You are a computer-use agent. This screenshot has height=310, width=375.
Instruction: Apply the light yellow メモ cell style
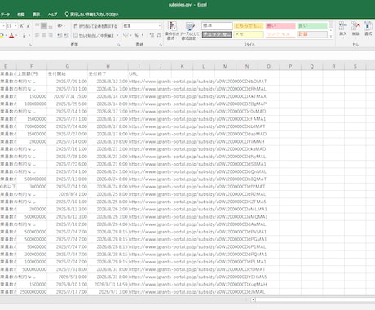pos(249,34)
